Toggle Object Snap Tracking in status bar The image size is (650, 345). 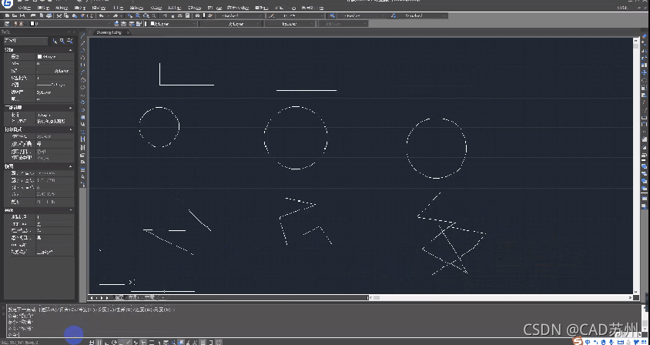pyautogui.click(x=129, y=342)
